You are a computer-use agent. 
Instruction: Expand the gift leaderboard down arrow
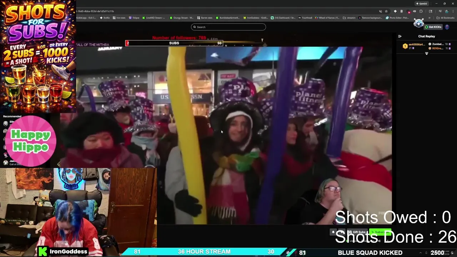427,53
